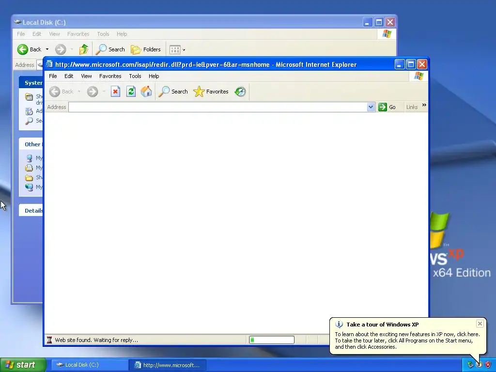Viewport: 496px width, 372px height.
Task: Click the Internet Explorer page icon in title bar
Action: [49, 64]
